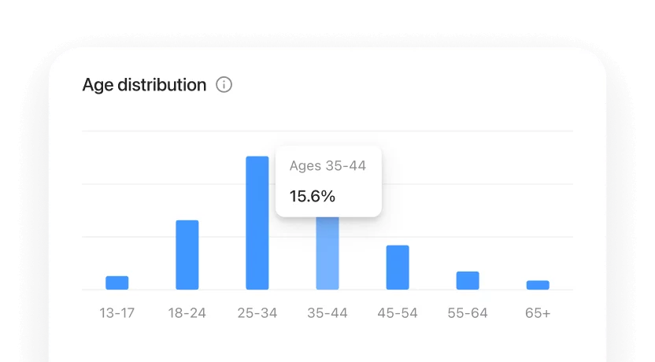Click the 13-17 axis label

[x=117, y=313]
